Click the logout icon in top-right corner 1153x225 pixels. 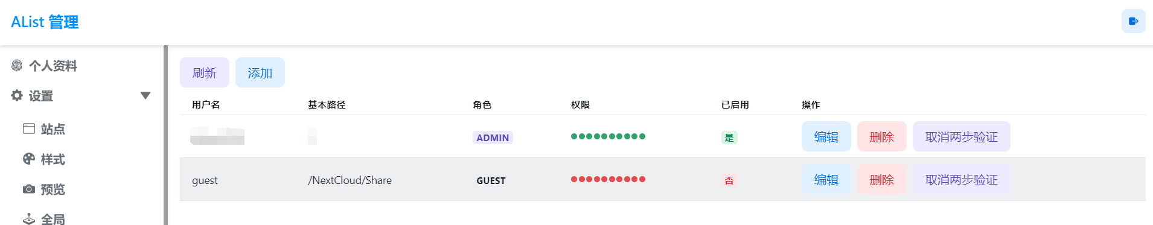[x=1133, y=21]
